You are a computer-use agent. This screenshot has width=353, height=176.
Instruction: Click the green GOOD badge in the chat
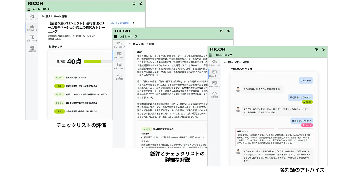coord(307,102)
